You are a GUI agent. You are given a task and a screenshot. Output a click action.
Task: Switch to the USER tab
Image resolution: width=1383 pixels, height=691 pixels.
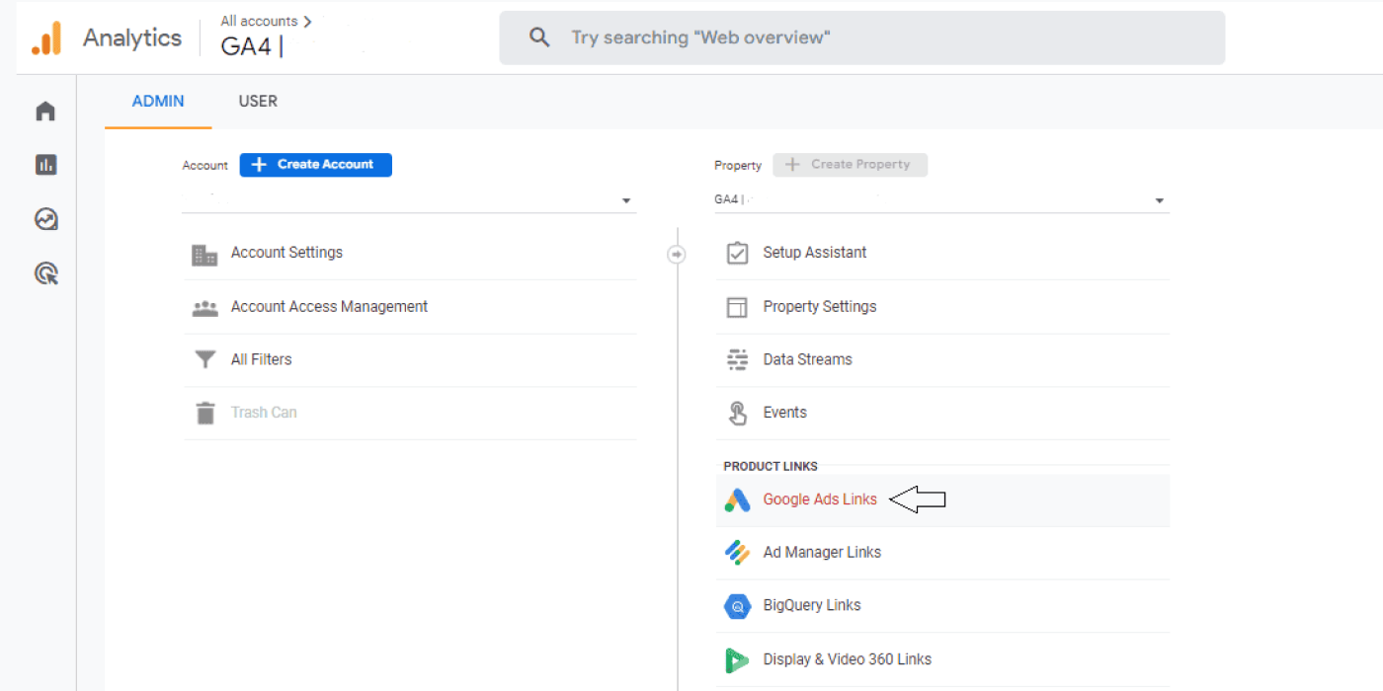pos(258,101)
